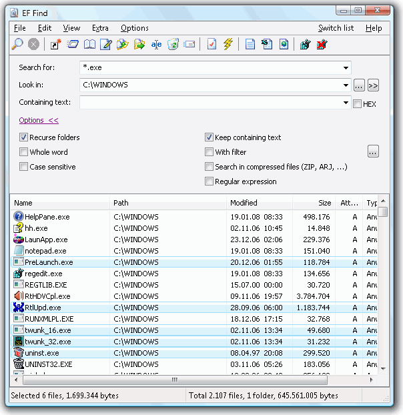Screen dimensions: 403x415
Task: Expand the Search for dropdown
Action: pyautogui.click(x=346, y=67)
